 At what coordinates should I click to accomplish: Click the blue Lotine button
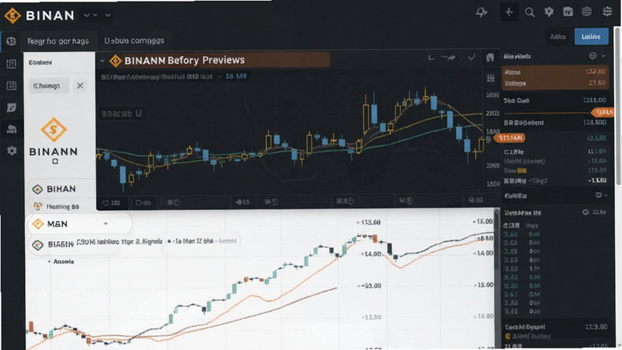click(592, 37)
